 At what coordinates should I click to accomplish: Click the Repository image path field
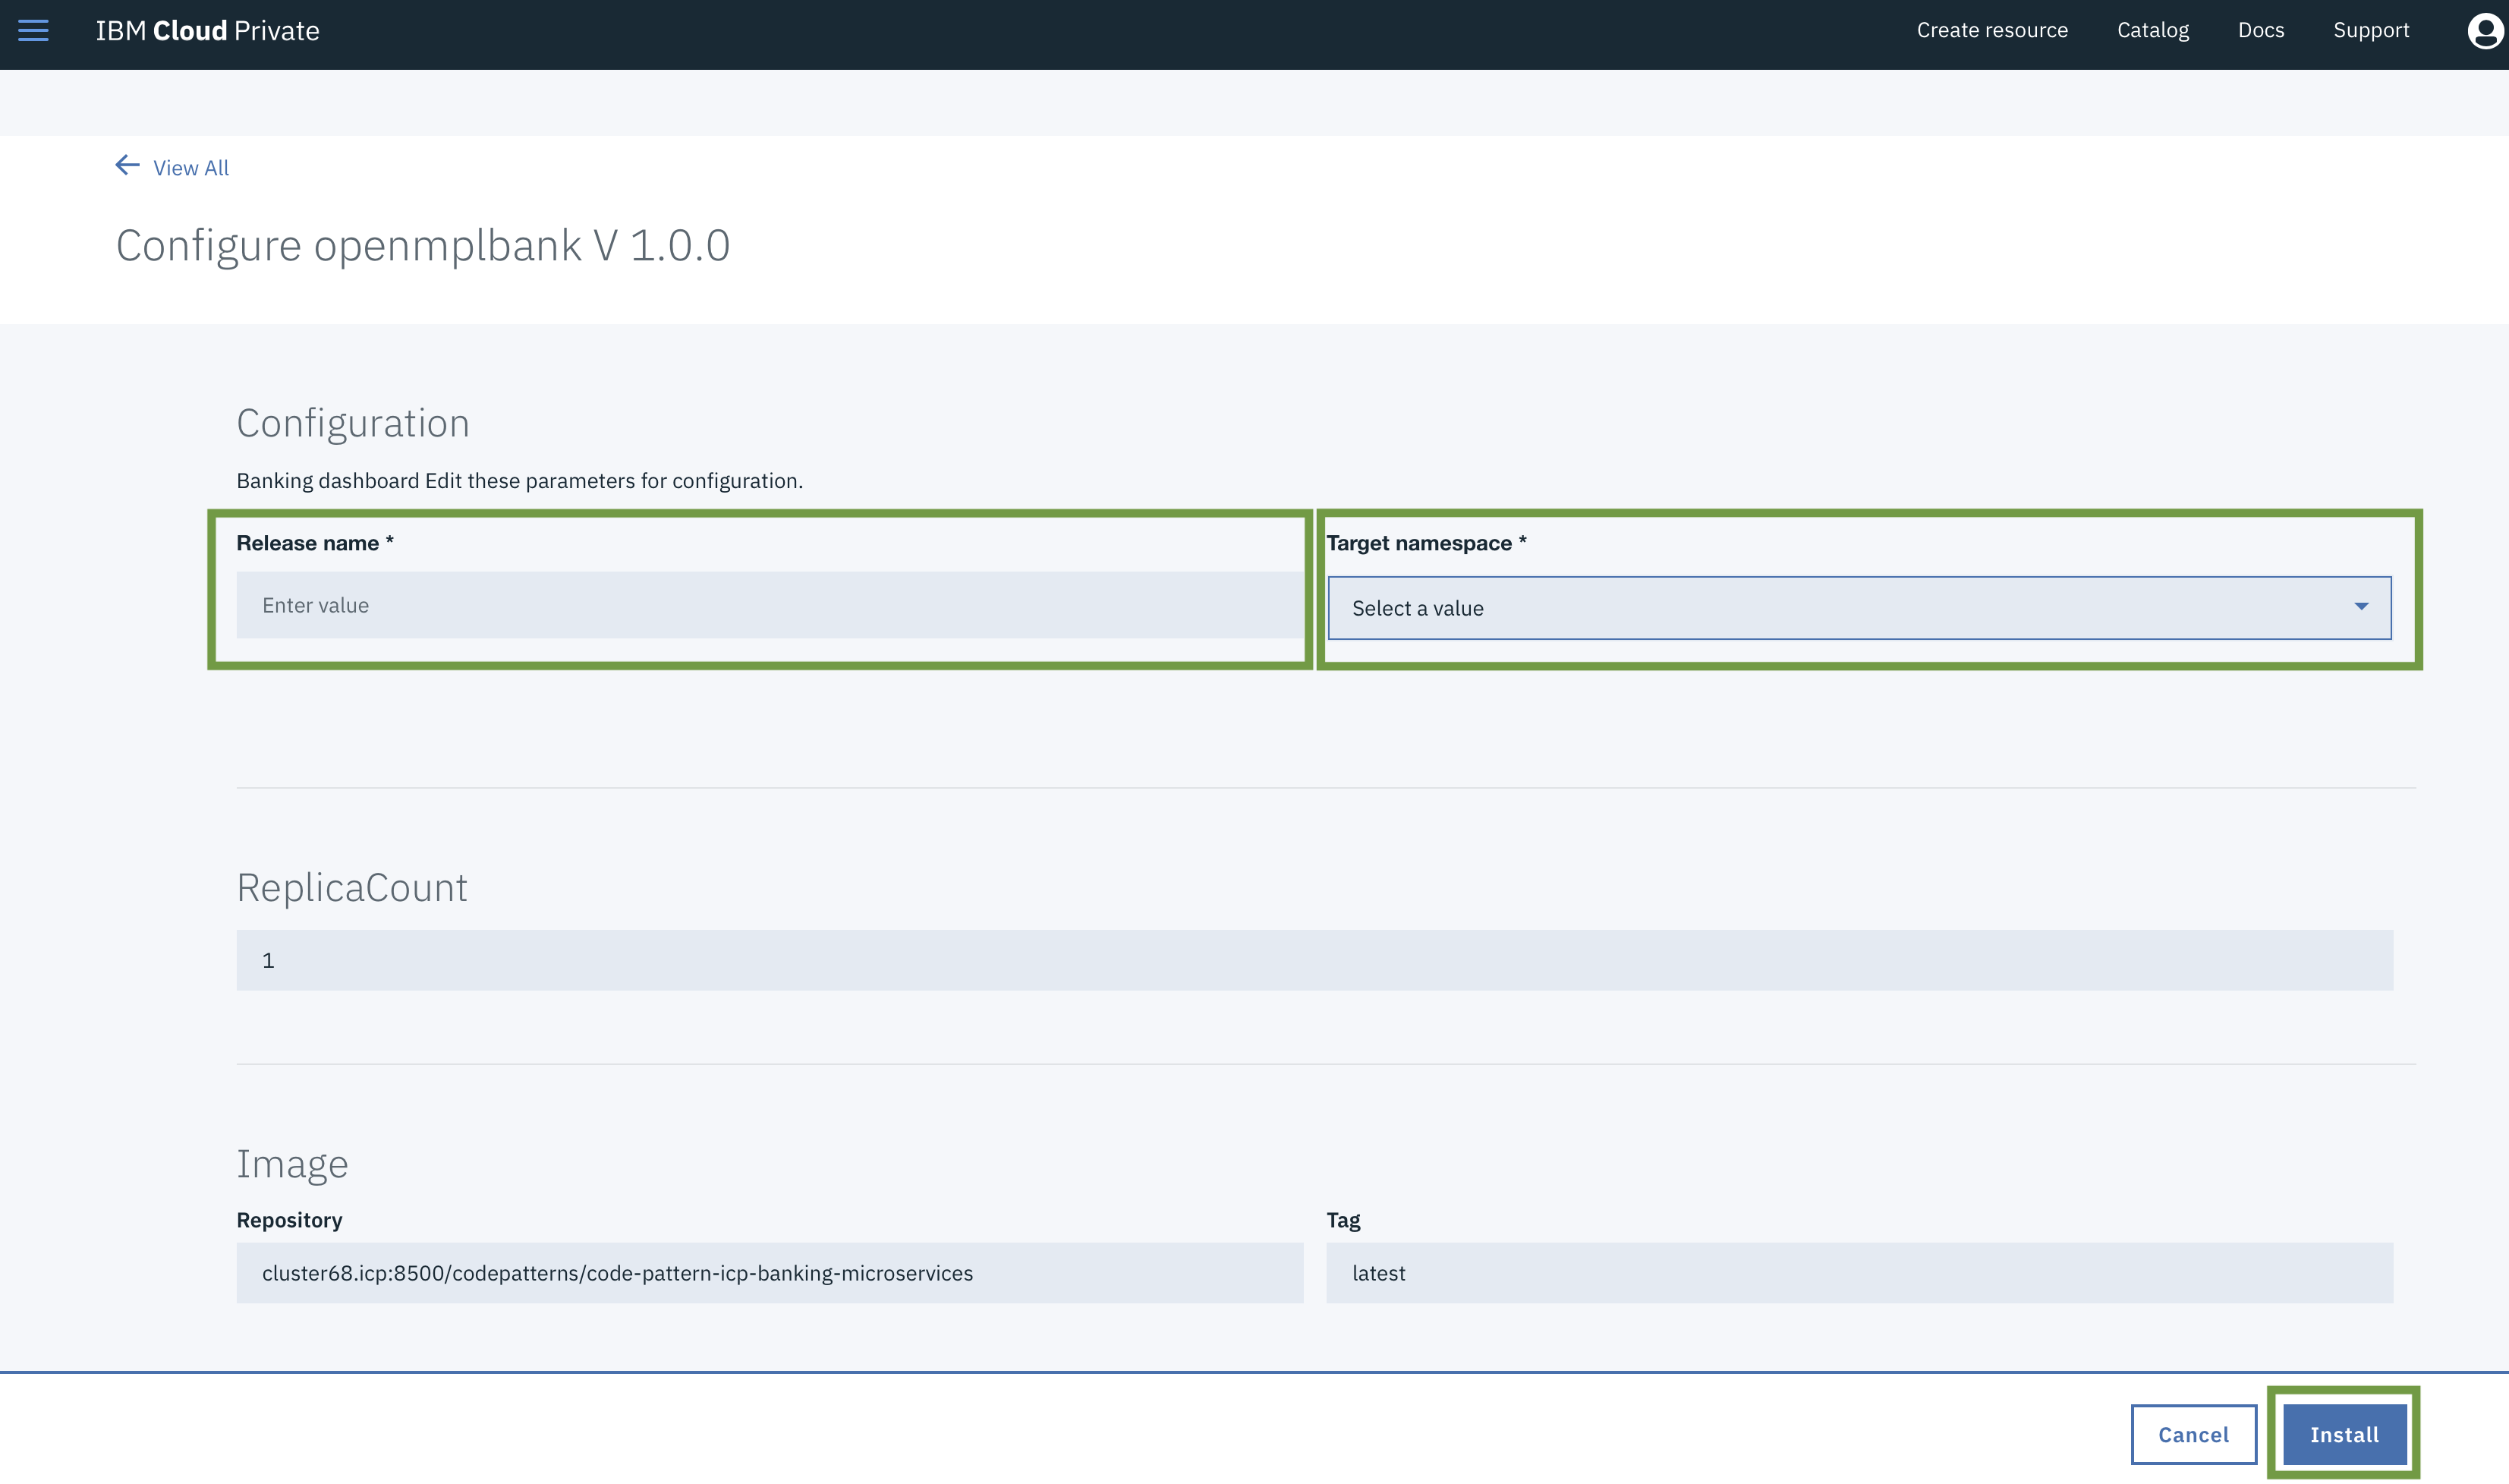click(769, 1273)
